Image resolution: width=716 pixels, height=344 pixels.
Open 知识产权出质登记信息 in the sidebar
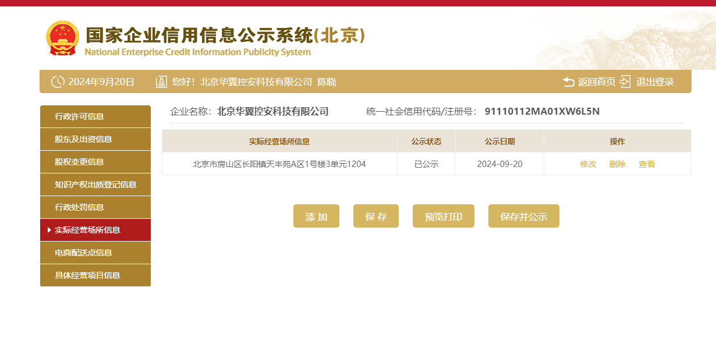click(x=95, y=185)
